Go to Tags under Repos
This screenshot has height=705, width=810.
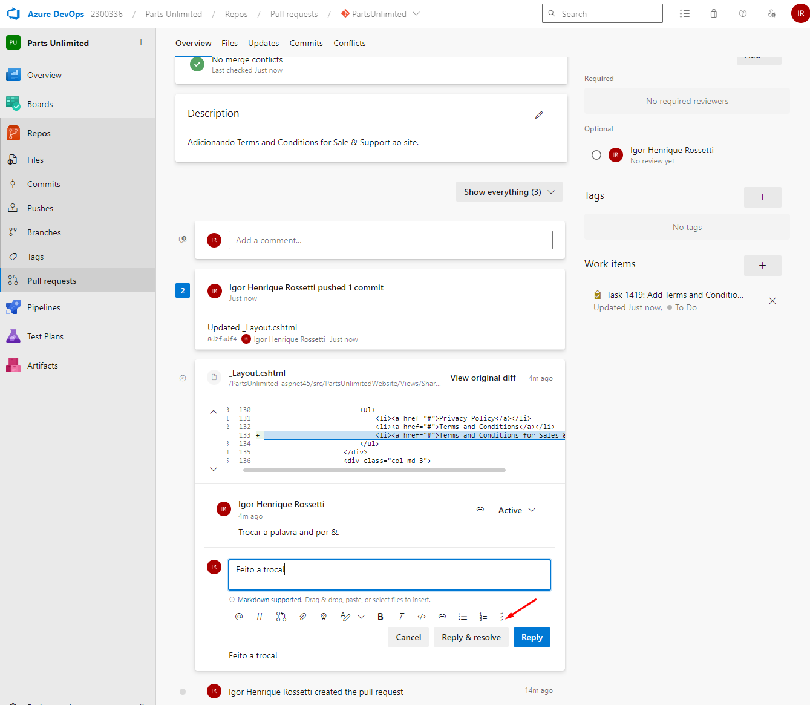pos(77,257)
